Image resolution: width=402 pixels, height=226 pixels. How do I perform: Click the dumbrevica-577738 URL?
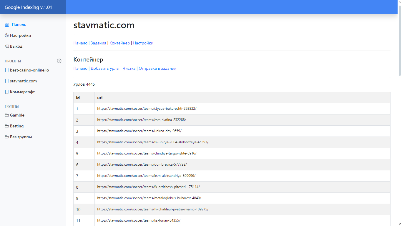pos(142,164)
